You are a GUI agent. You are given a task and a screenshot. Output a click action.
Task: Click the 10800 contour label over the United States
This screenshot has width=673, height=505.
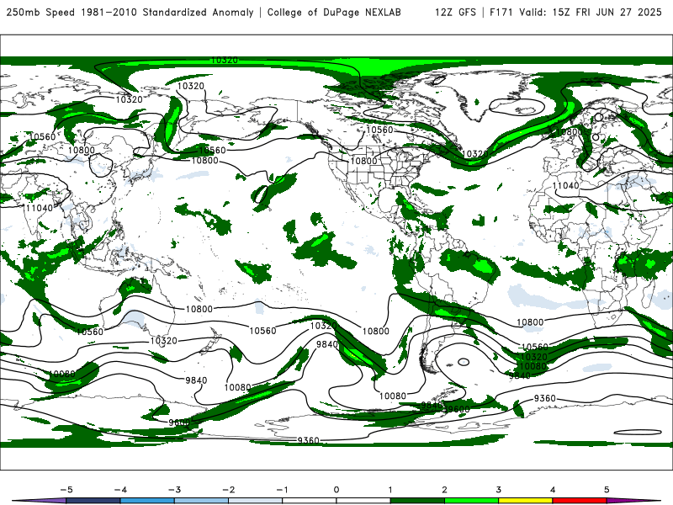363,161
